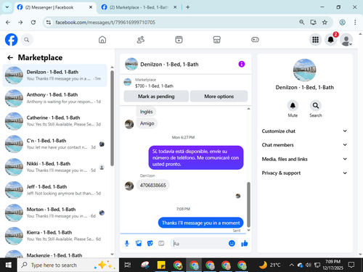Viewport: 363px width, 272px height.
Task: Open Anthony - 1-Bed, 1-Bath conversation
Action: click(x=54, y=98)
